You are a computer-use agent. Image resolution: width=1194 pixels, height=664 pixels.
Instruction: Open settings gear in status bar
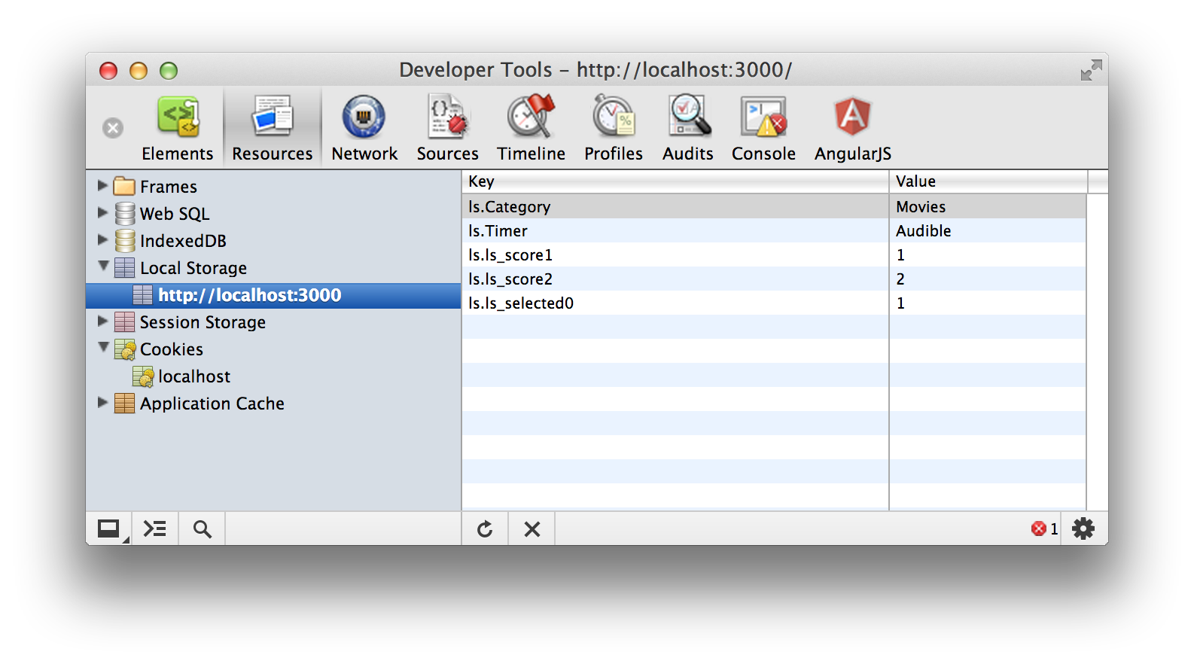click(x=1083, y=528)
